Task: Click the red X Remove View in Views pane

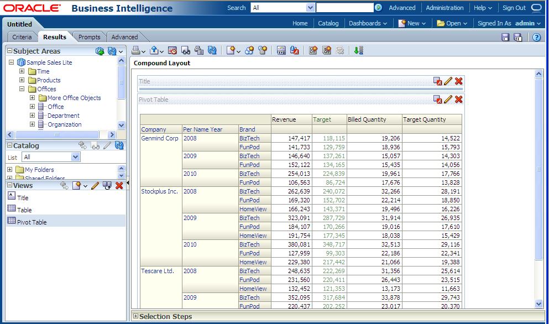Action: tap(119, 186)
